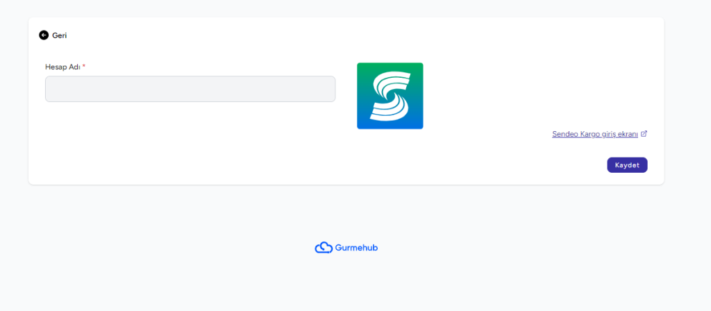Open the Sendeo Kargo giriş ekranı link

click(595, 134)
